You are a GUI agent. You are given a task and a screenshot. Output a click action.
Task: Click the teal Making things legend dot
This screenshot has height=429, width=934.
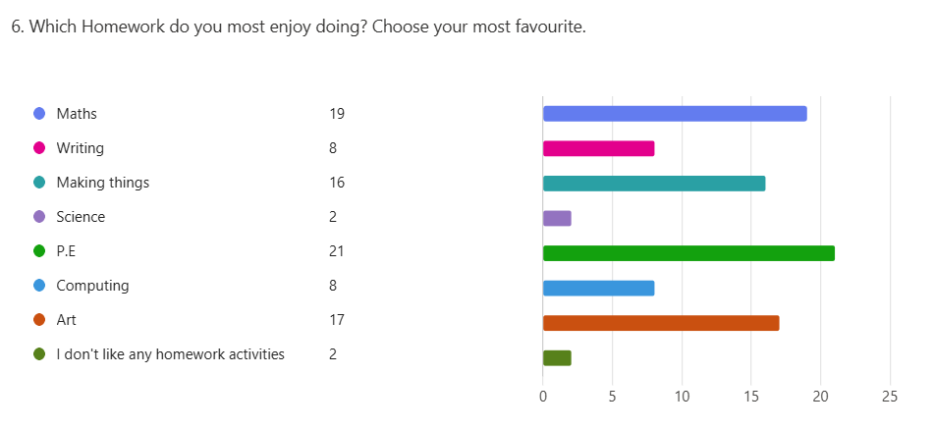tap(39, 183)
